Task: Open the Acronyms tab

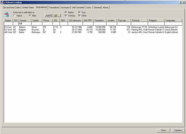Action: pyautogui.click(x=65, y=7)
